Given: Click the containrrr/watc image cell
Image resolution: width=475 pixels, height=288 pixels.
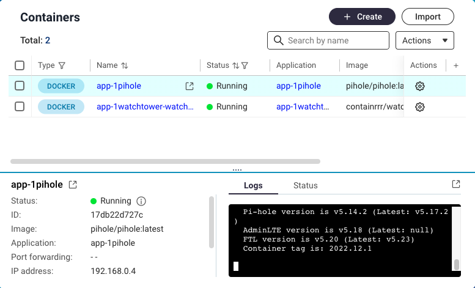Looking at the screenshot, I should point(375,107).
